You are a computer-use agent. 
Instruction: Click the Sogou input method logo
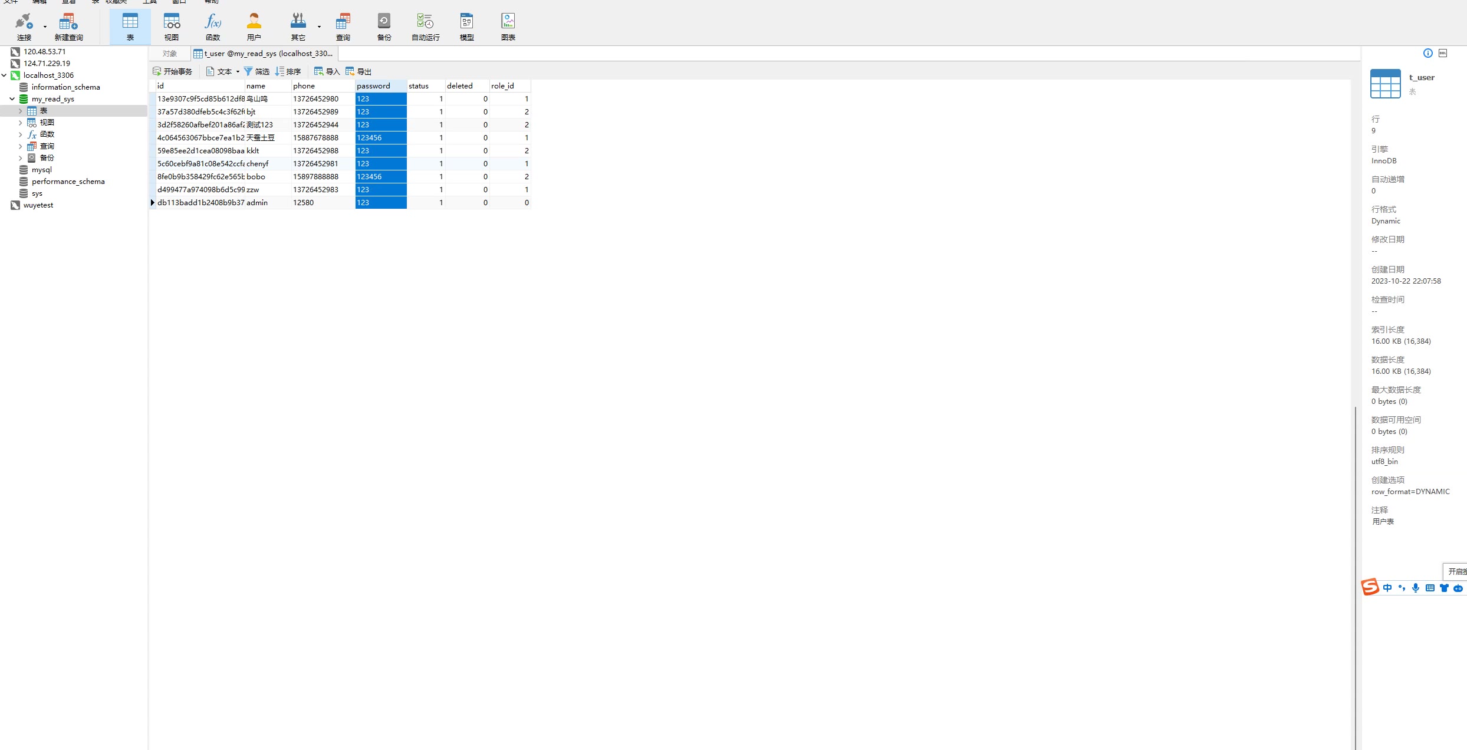(x=1370, y=587)
